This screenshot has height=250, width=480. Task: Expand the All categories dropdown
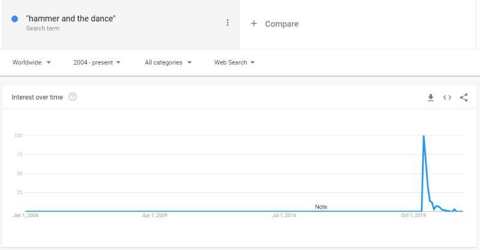(x=168, y=62)
